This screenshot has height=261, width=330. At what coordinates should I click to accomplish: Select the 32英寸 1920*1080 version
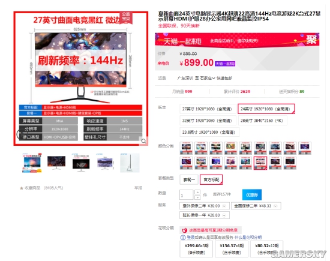pos(208,121)
